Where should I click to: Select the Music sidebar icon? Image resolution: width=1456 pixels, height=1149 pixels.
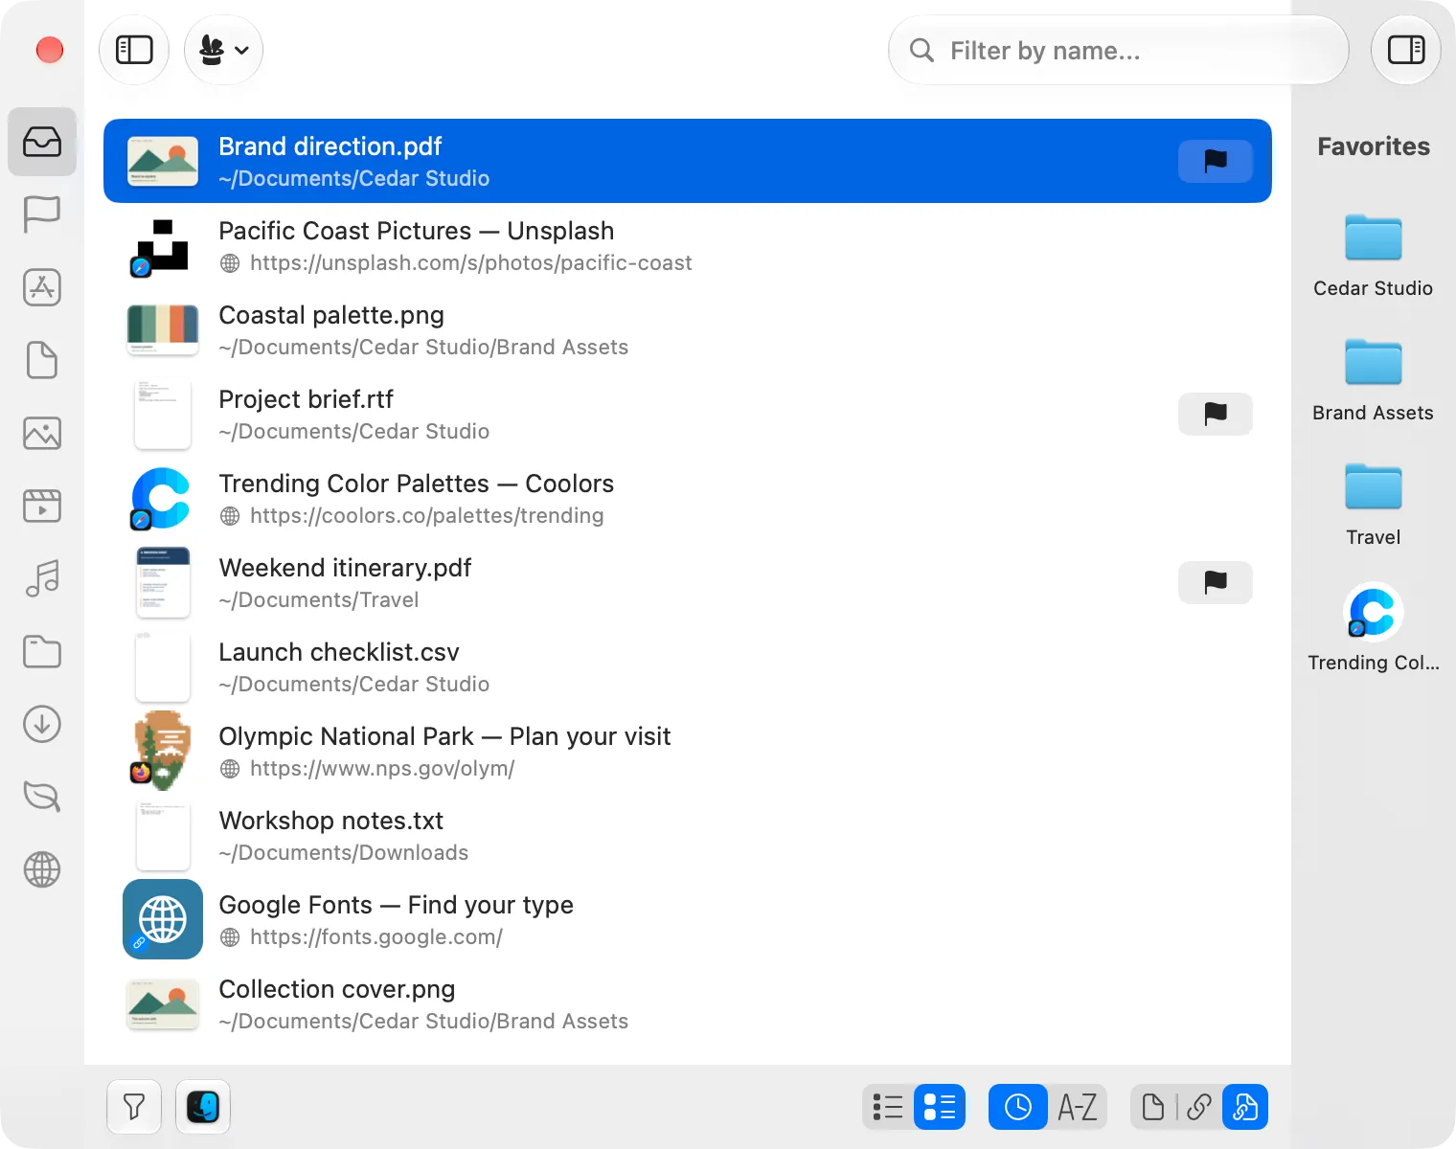[42, 578]
